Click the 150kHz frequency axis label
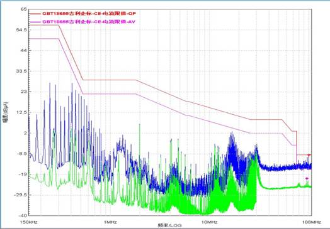The height and width of the screenshot is (229, 330). coord(29,222)
